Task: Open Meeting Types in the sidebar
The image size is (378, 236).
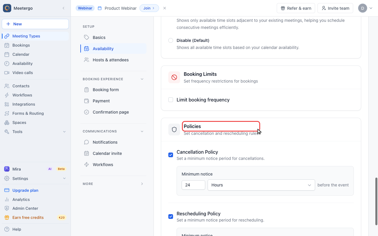Action: click(x=35, y=36)
